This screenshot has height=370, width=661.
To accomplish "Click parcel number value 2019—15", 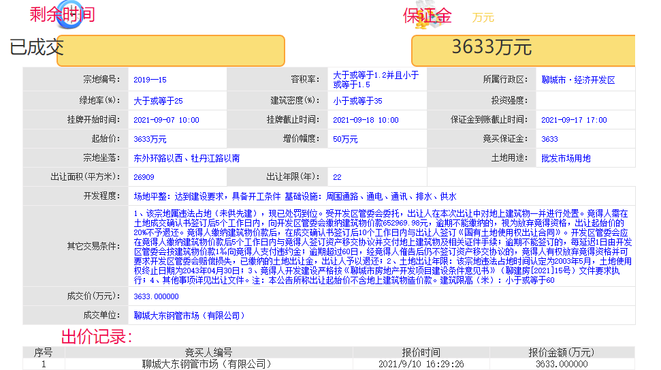I will coord(150,80).
